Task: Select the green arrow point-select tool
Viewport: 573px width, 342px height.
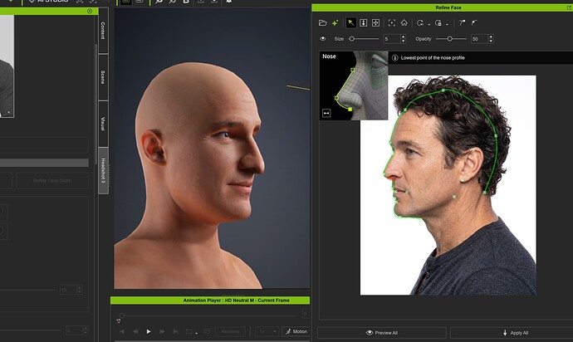Action: 350,23
